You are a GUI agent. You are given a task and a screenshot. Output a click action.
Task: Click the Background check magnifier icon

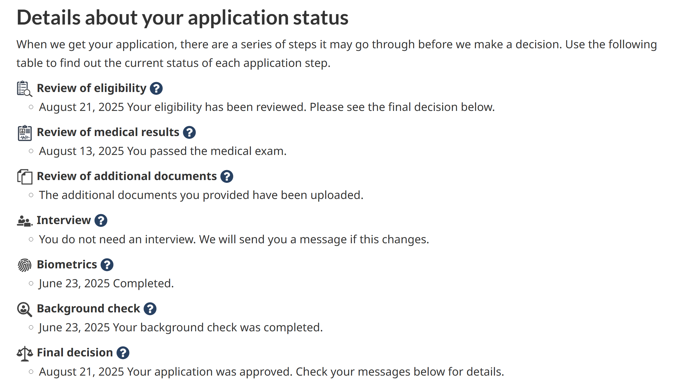25,309
